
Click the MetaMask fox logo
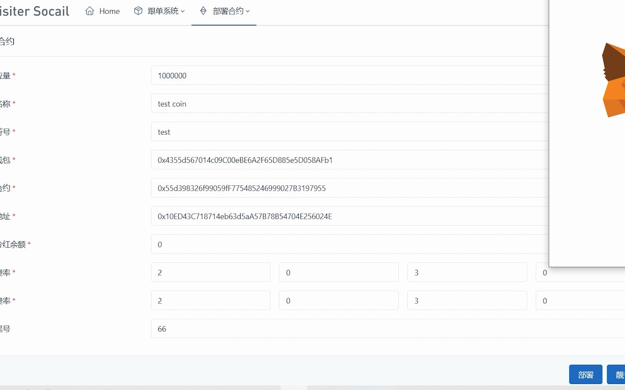tap(613, 80)
